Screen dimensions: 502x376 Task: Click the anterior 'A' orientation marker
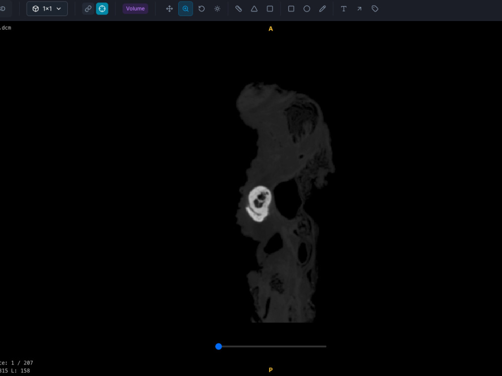coord(271,29)
